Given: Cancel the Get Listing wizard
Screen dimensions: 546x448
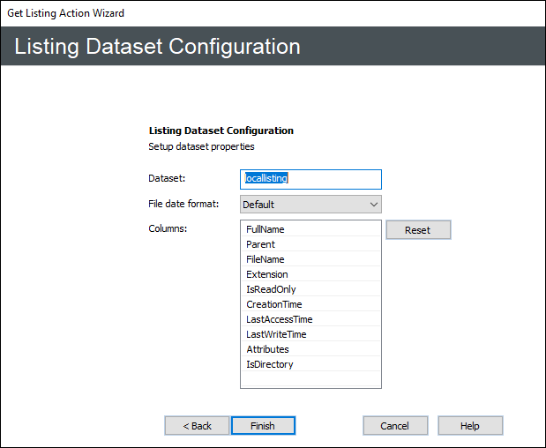Looking at the screenshot, I should pos(395,426).
